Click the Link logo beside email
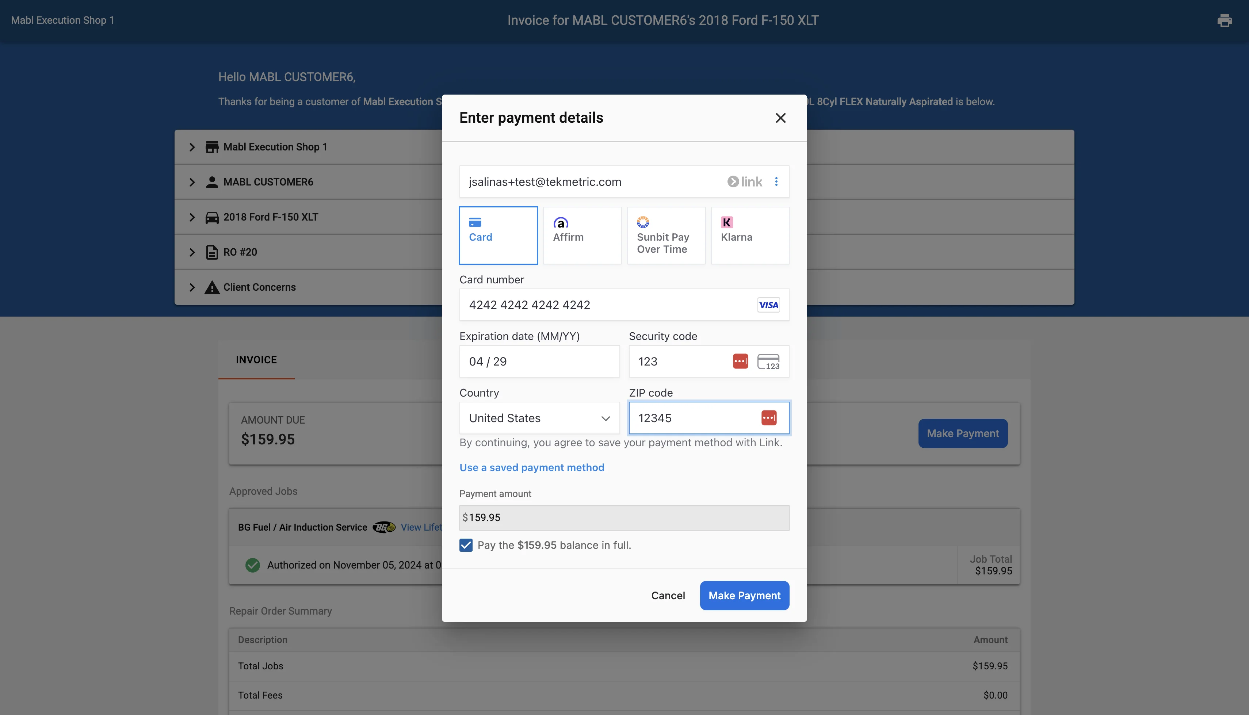 745,182
